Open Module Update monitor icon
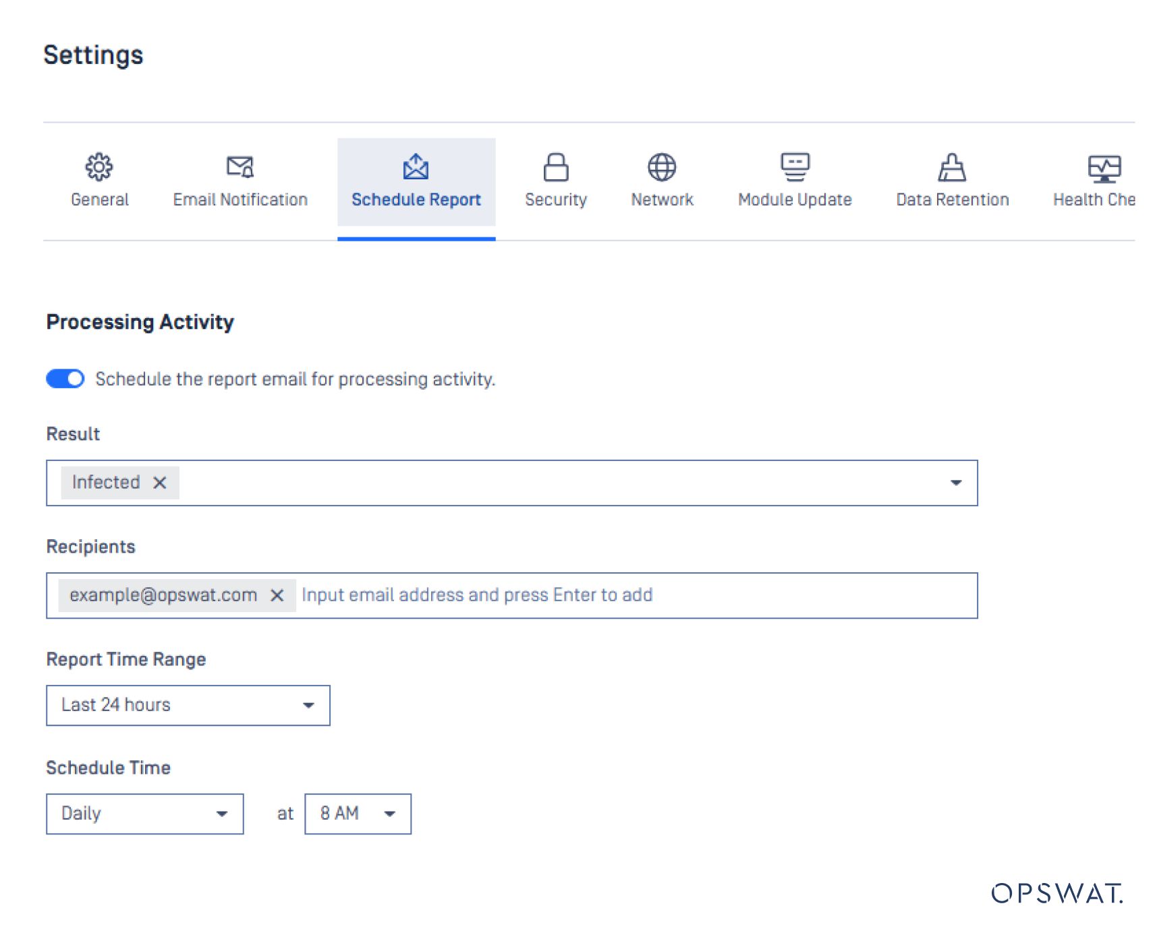The width and height of the screenshot is (1155, 941). tap(795, 167)
